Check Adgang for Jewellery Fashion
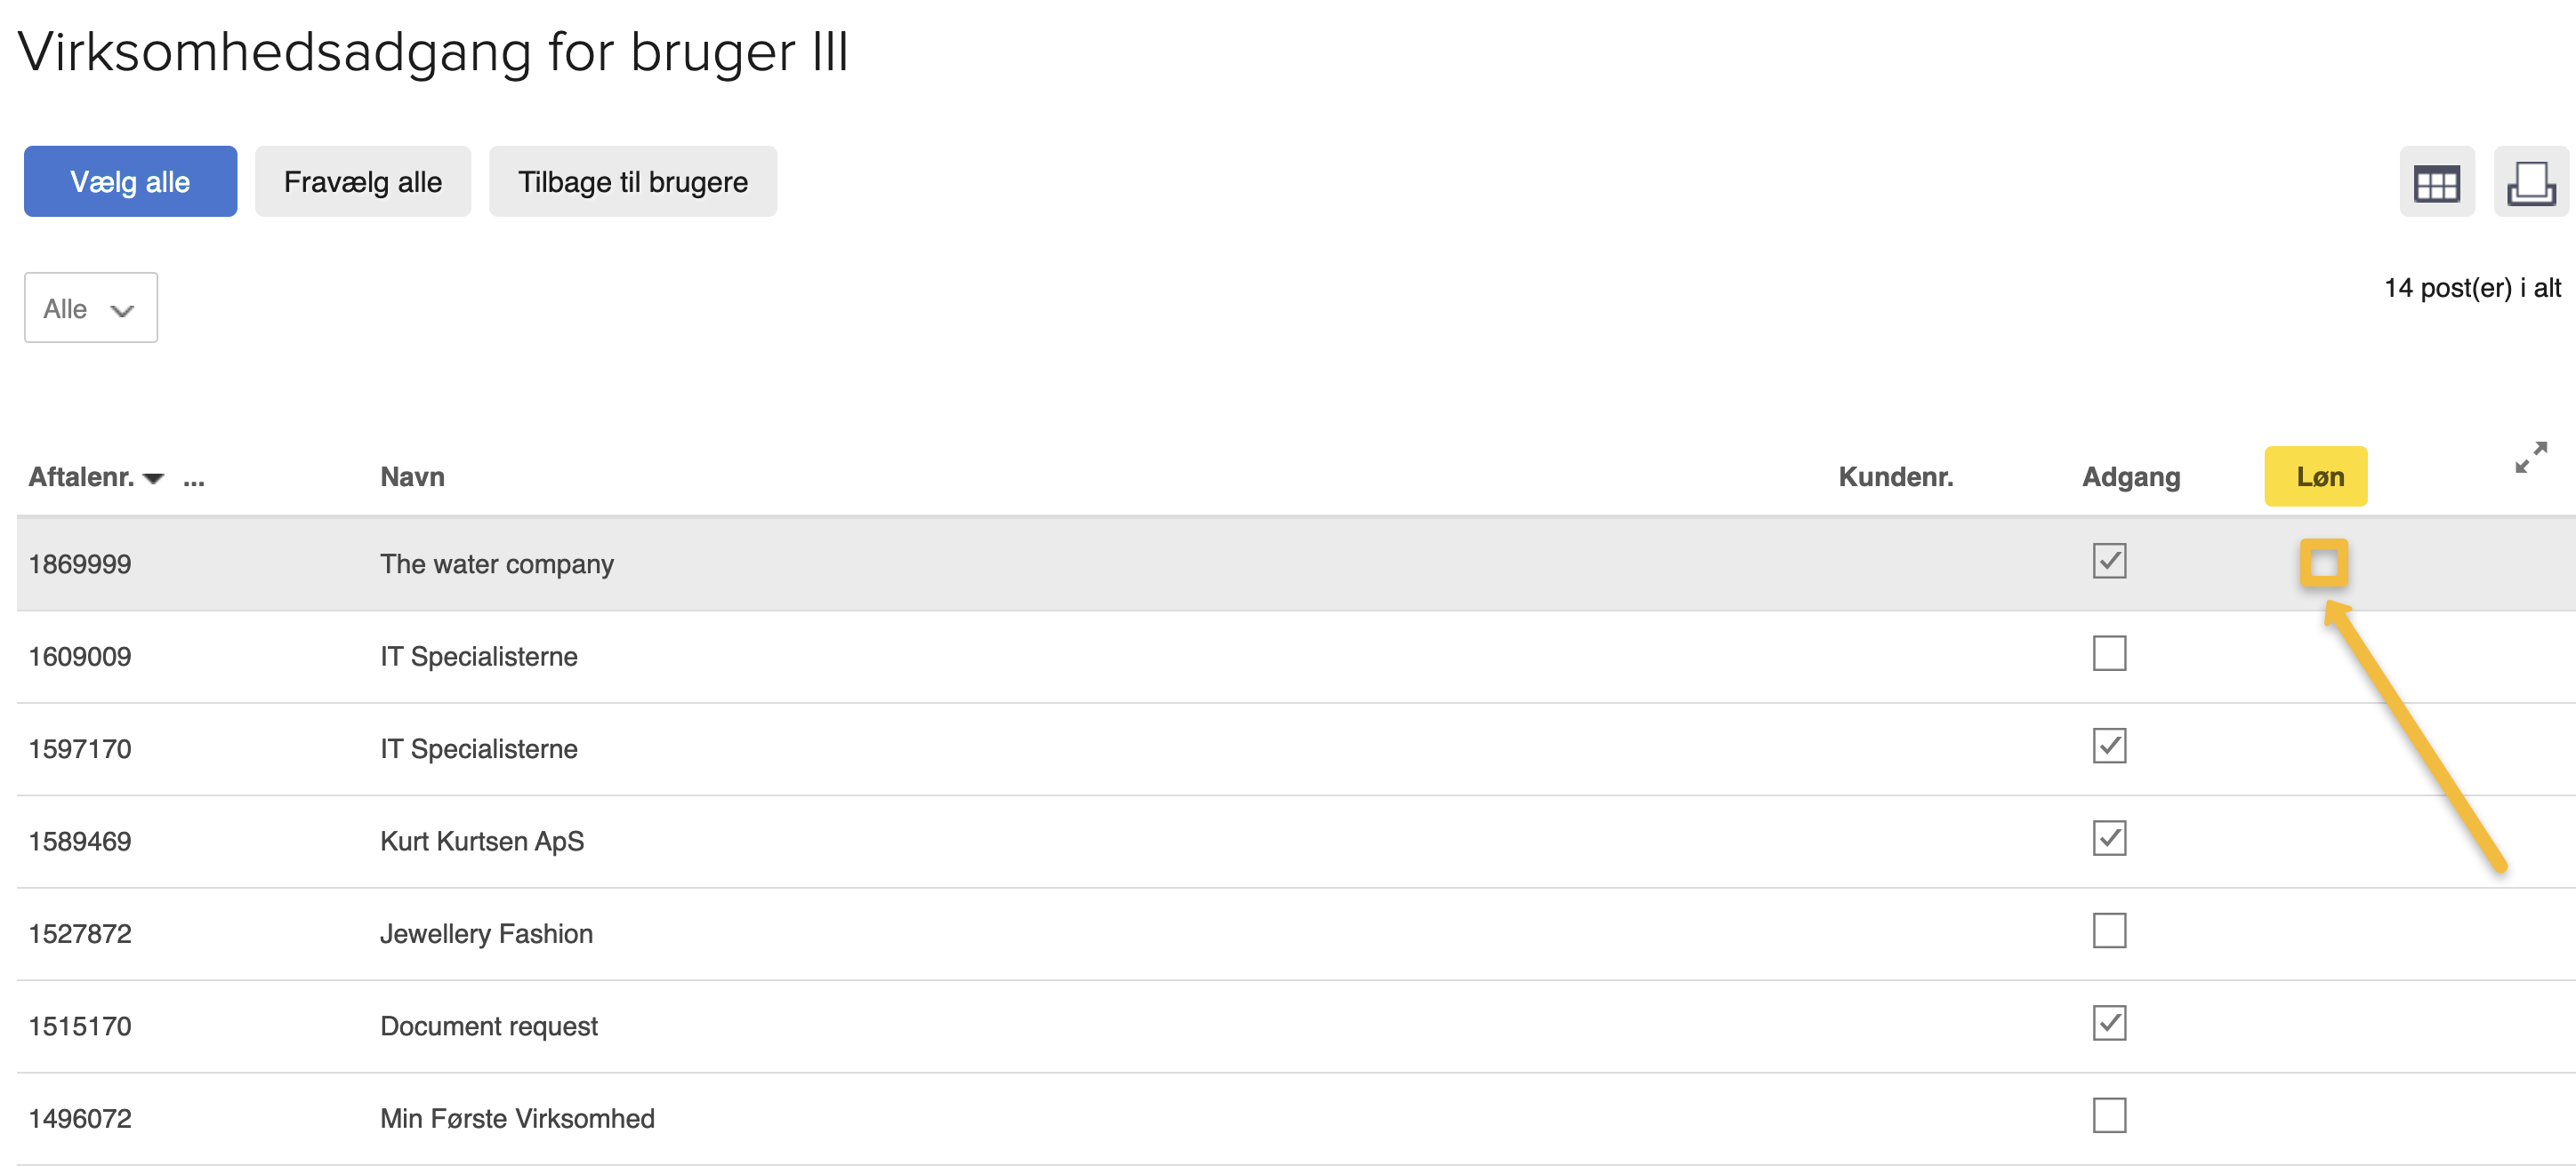This screenshot has width=2576, height=1166. pyautogui.click(x=2109, y=931)
